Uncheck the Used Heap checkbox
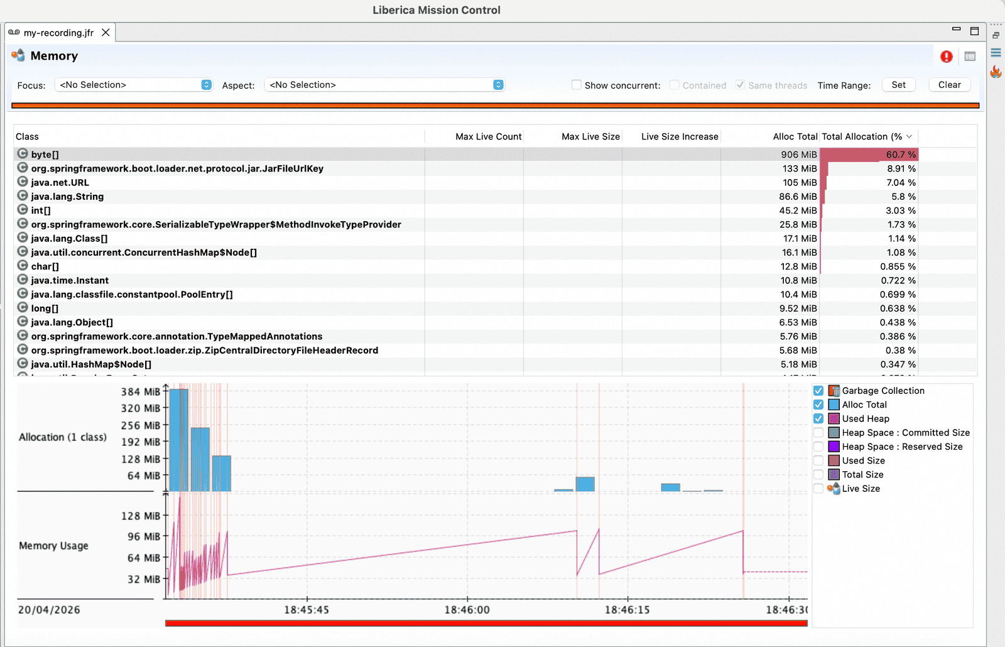Image resolution: width=1005 pixels, height=647 pixels. click(818, 418)
